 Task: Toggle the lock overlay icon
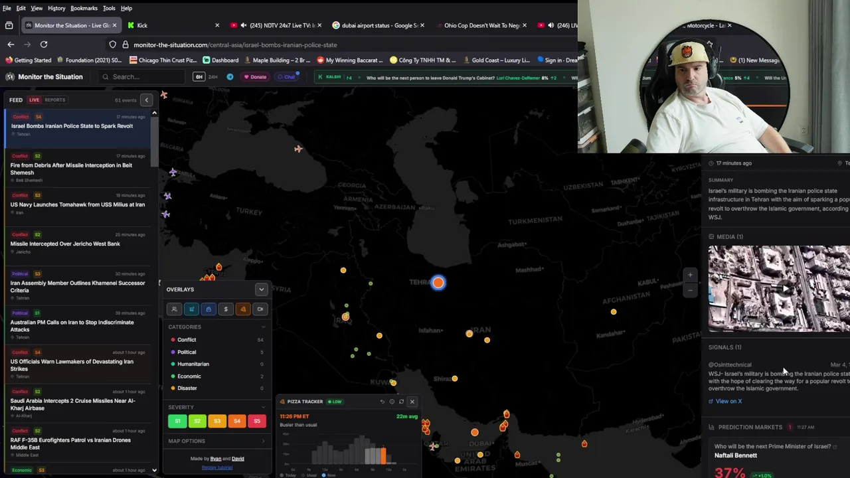click(x=209, y=309)
